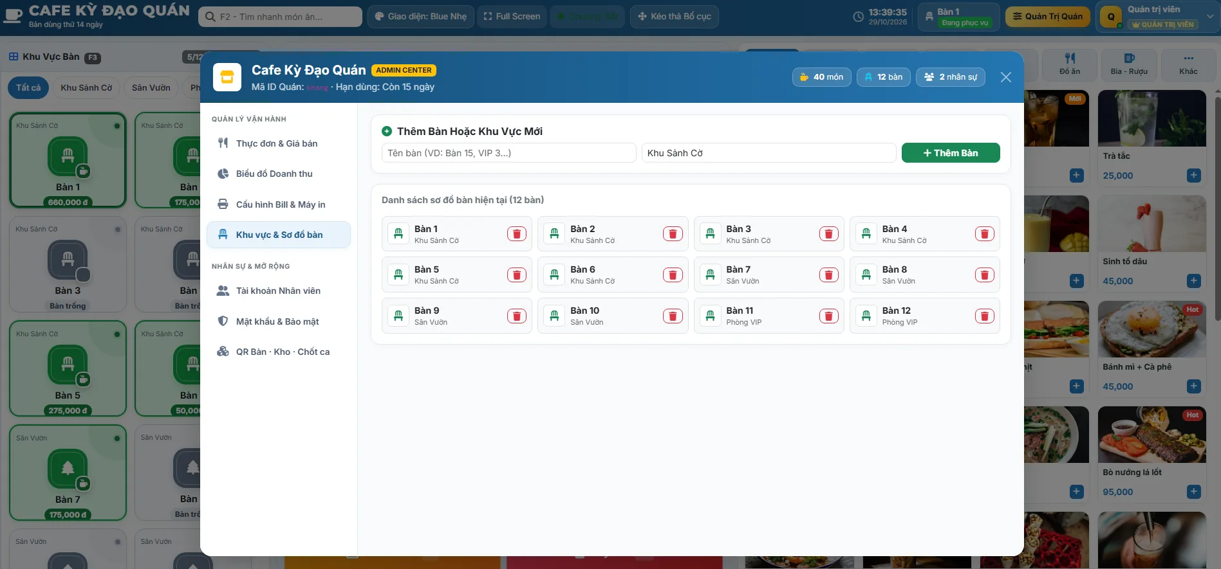Image resolution: width=1221 pixels, height=569 pixels.
Task: Click the Bàn 1 table icon in Khu Vực Bàn
Action: tap(68, 156)
